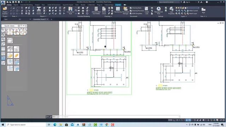Open the Project Explorer tool
The image size is (226, 127).
(5, 11)
